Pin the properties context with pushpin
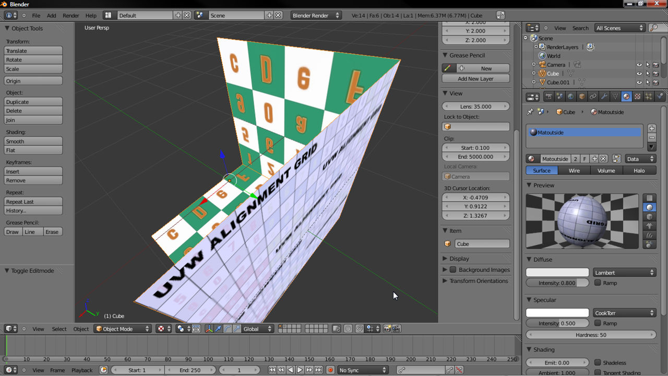The width and height of the screenshot is (668, 376). pos(531,112)
